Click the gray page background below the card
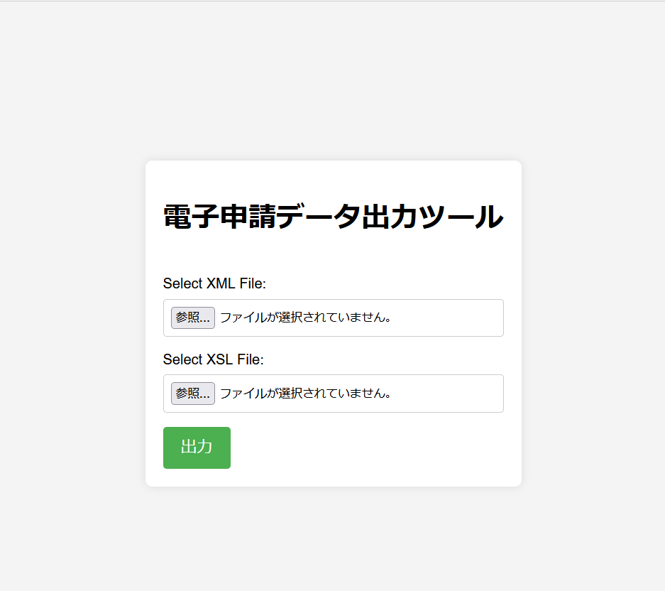Screen dimensions: 665x591 (334, 539)
